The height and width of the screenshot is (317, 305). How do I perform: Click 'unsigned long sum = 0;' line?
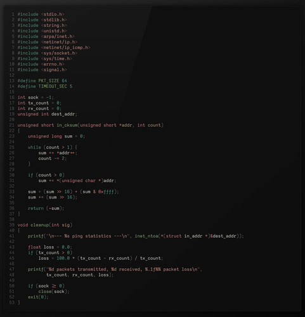[x=56, y=136]
